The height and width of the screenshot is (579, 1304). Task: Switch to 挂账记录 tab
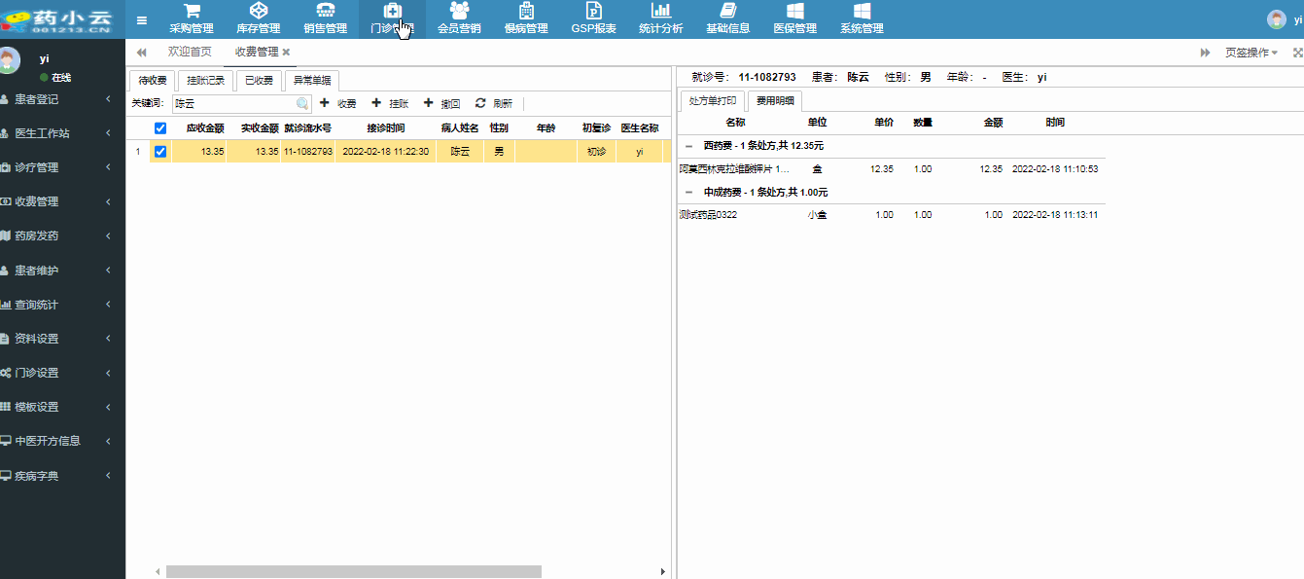pos(206,81)
